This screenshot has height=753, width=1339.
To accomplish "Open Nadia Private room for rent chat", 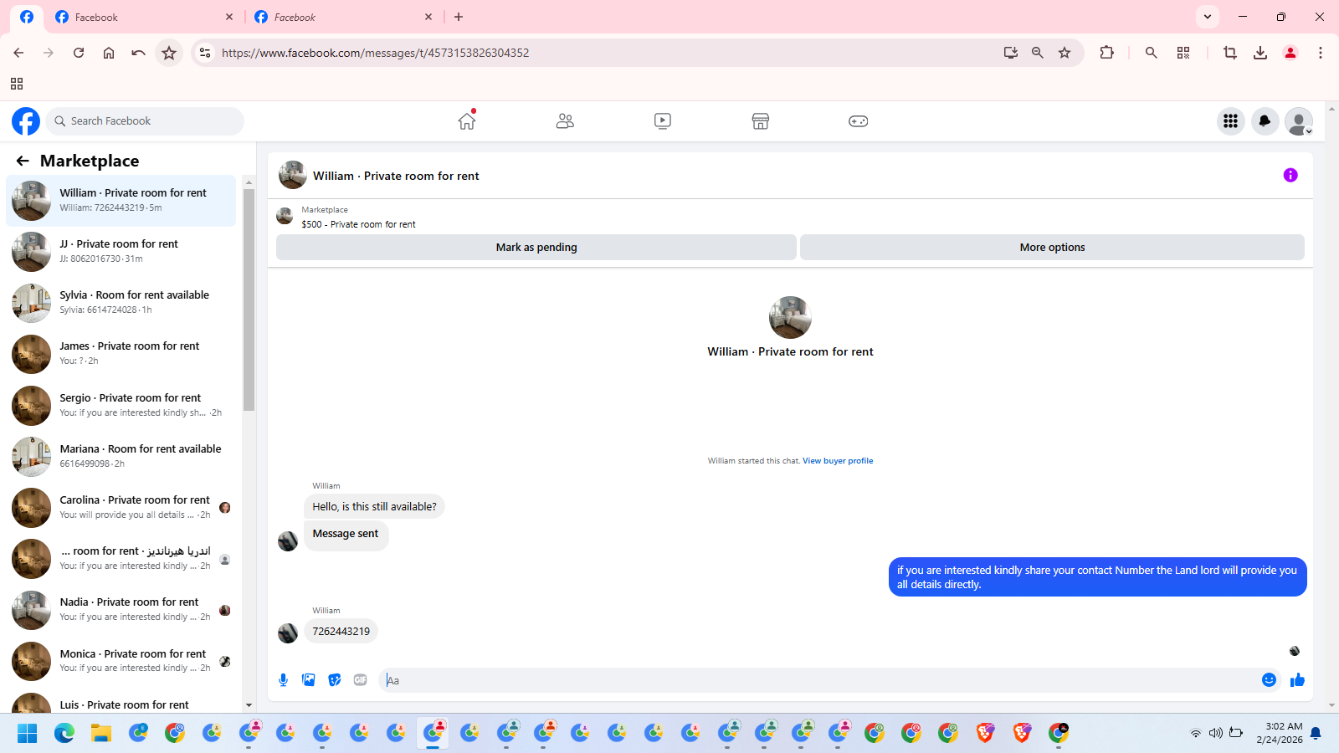I will click(121, 610).
